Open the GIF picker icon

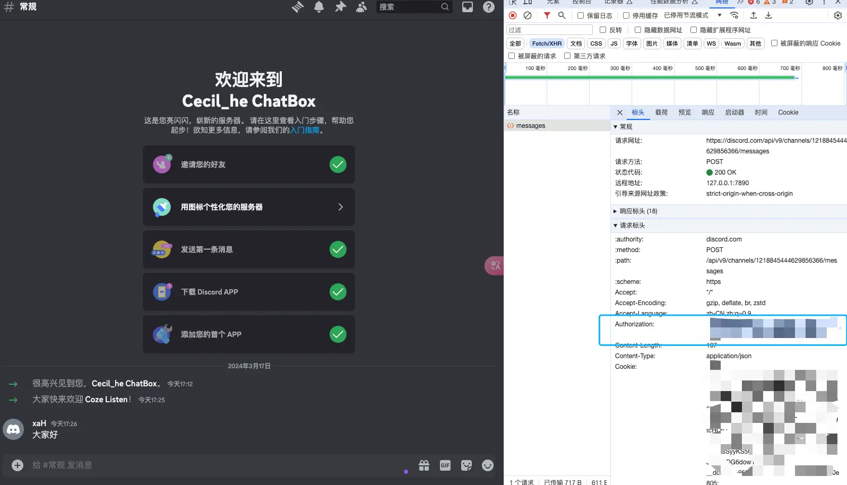pyautogui.click(x=445, y=465)
